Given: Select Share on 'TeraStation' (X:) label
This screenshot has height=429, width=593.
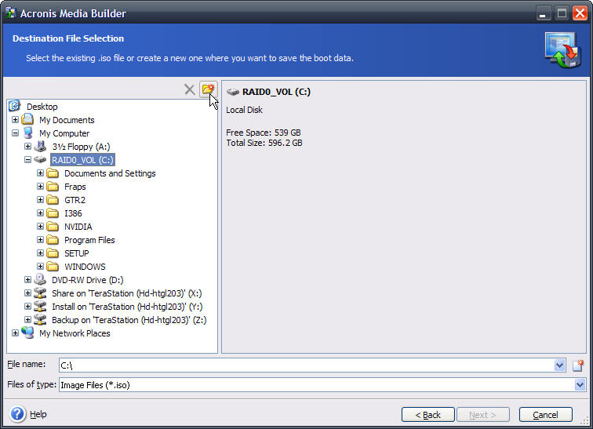Looking at the screenshot, I should coord(127,293).
